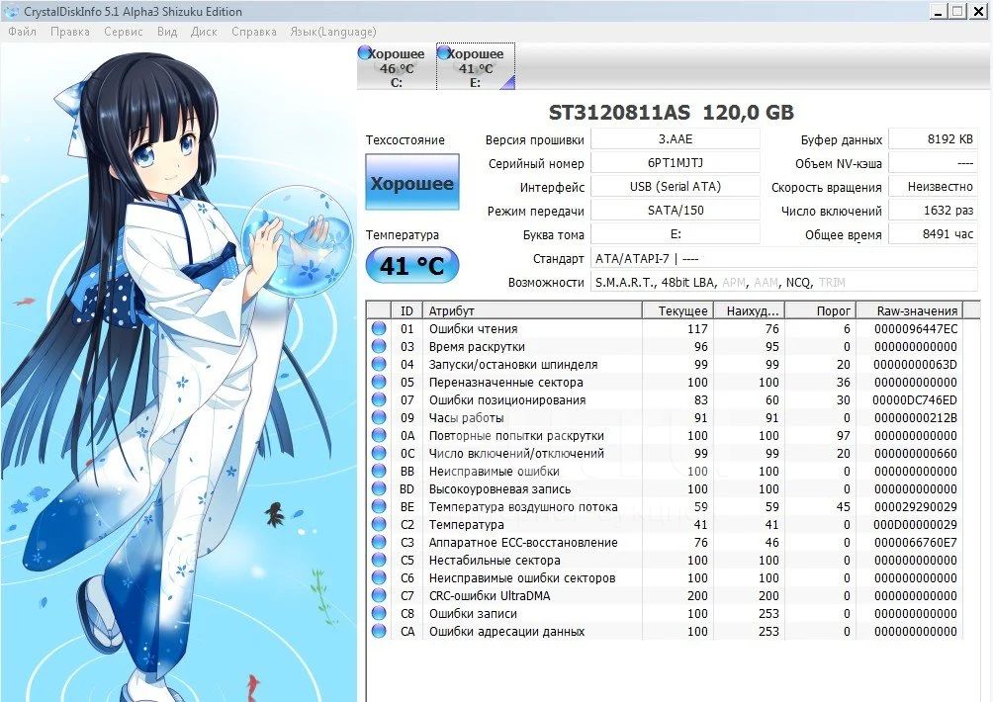Click the status icon for Ошибки записи
The width and height of the screenshot is (993, 702).
(x=379, y=613)
